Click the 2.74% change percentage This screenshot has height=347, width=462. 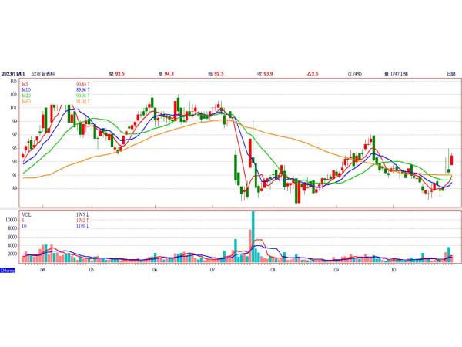click(354, 73)
